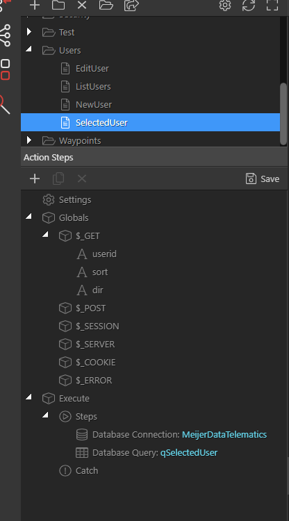This screenshot has width=289, height=521.
Task: Collapse the Execute section
Action: pyautogui.click(x=29, y=397)
